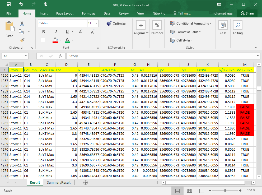Image resolution: width=262 pixels, height=195 pixels.
Task: Click the Insert Function fx icon
Action: 60,56
